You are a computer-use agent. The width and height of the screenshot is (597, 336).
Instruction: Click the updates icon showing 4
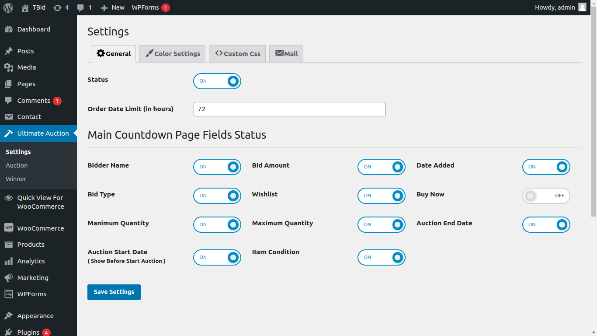tap(57, 7)
